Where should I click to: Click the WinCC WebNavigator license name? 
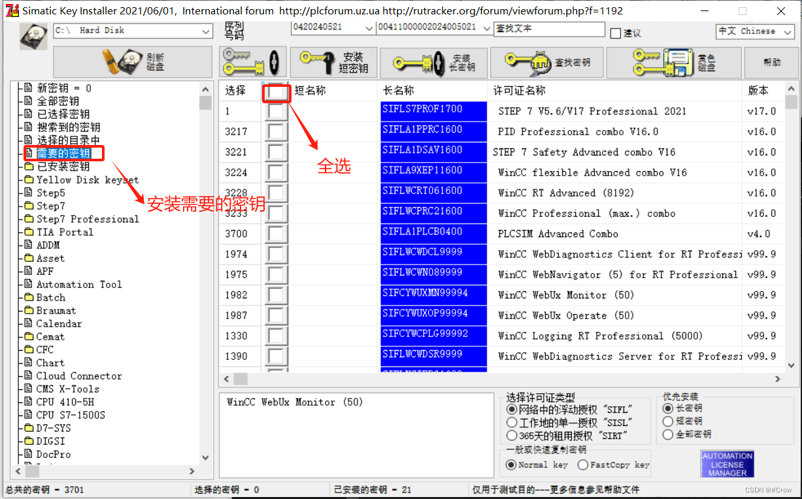618,275
